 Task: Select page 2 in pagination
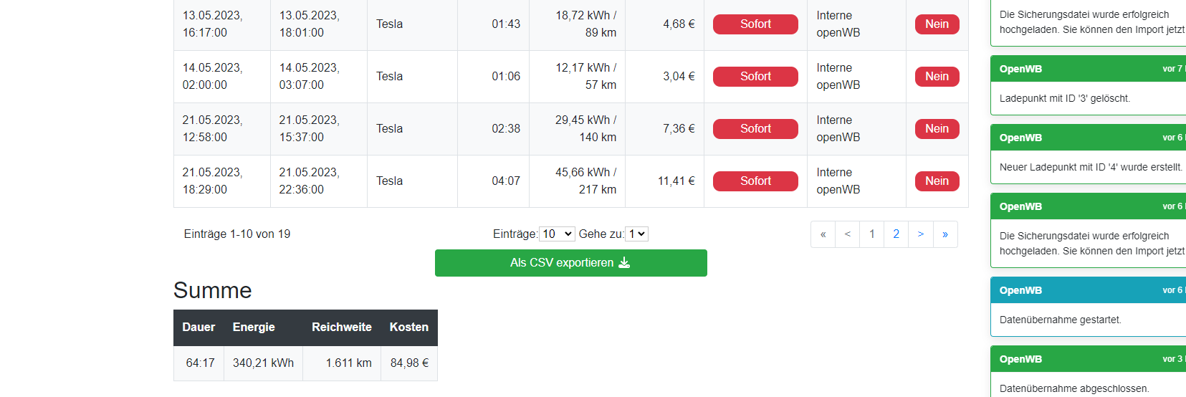(x=896, y=234)
